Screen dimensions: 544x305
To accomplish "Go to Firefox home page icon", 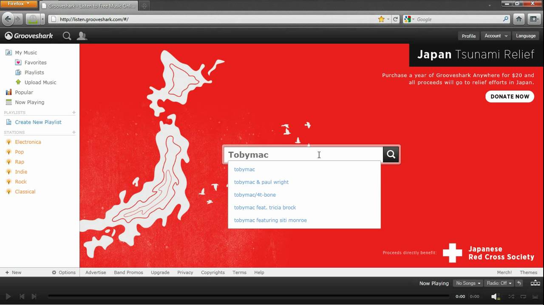I will coord(519,19).
